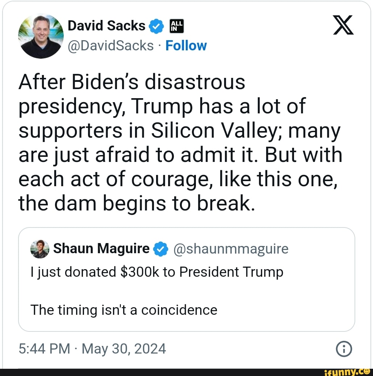This screenshot has height=376, width=373.
Task: Open the David Sacks display name
Action: point(106,26)
